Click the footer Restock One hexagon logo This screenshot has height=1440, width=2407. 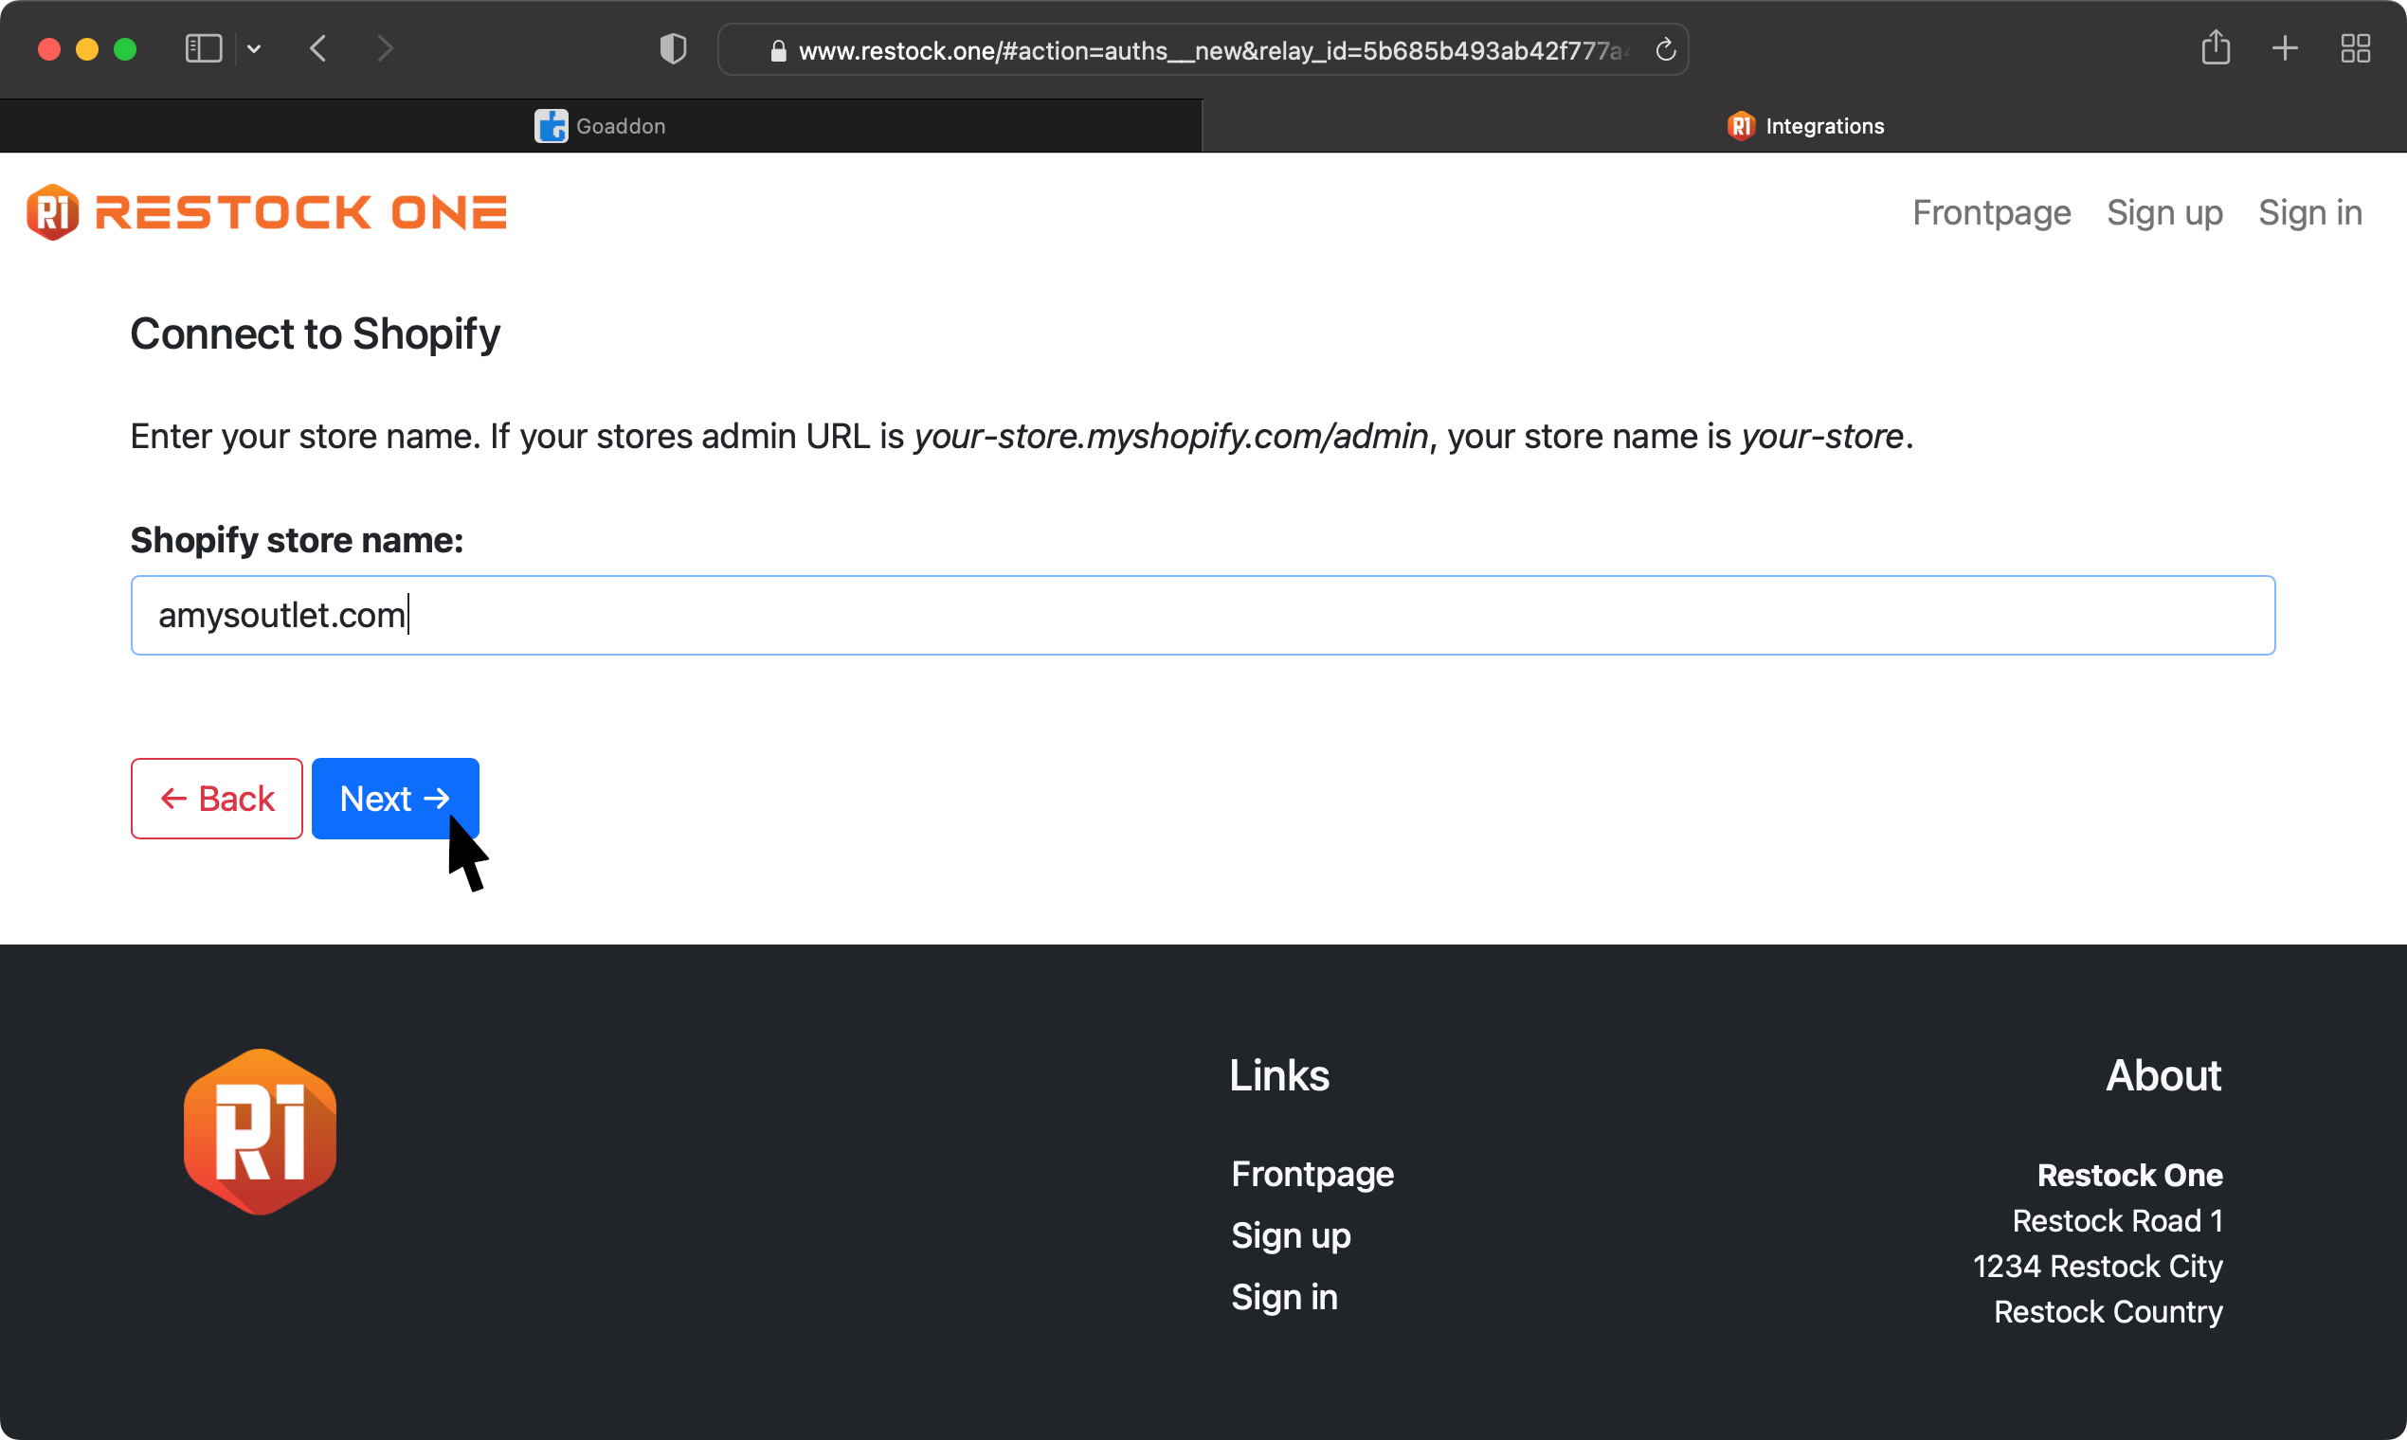pos(260,1131)
